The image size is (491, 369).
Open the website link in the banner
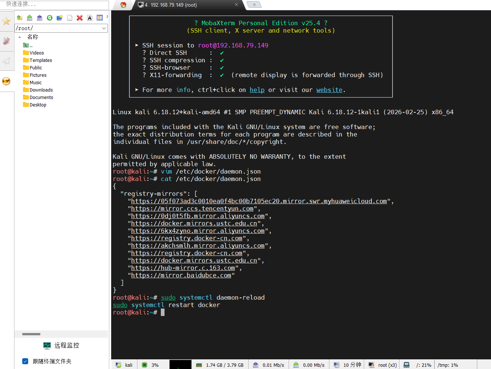pyautogui.click(x=329, y=90)
